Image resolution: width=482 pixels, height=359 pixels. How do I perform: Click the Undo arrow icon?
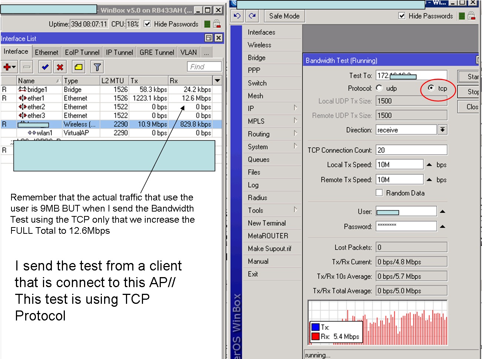point(237,16)
